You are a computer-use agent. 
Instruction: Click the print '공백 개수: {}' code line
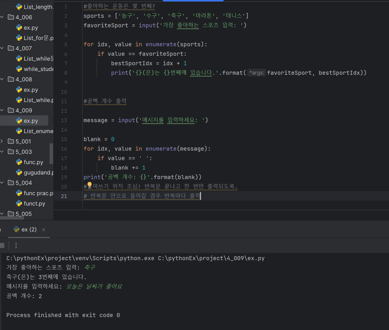coord(143,177)
